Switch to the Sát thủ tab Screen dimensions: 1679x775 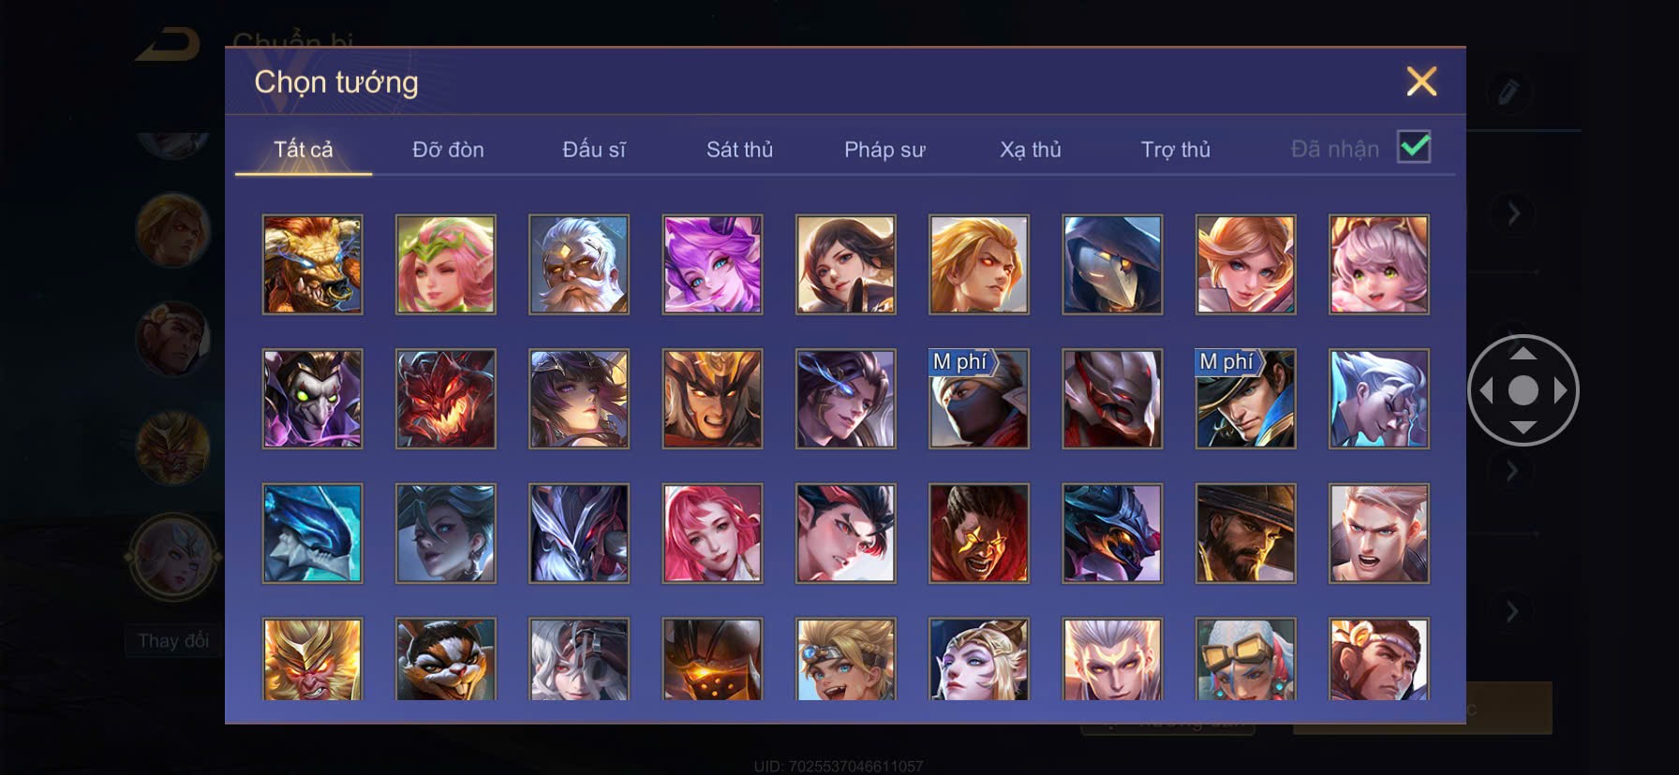tap(739, 150)
